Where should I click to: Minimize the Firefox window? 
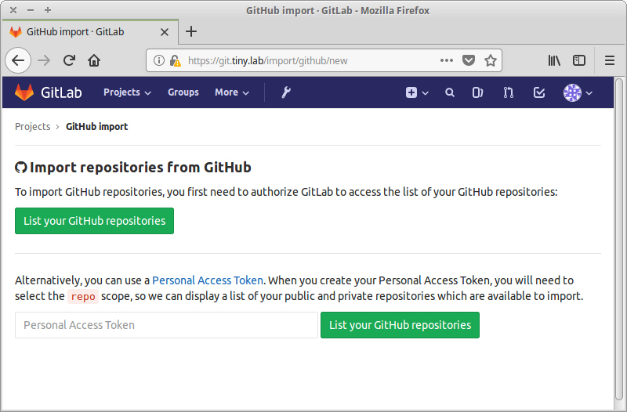click(31, 10)
